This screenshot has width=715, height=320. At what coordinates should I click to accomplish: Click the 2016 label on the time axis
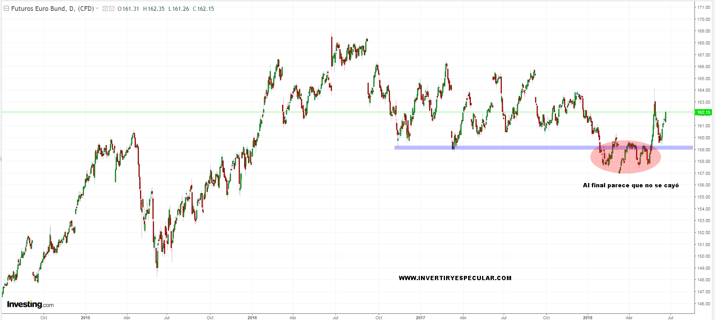point(252,318)
